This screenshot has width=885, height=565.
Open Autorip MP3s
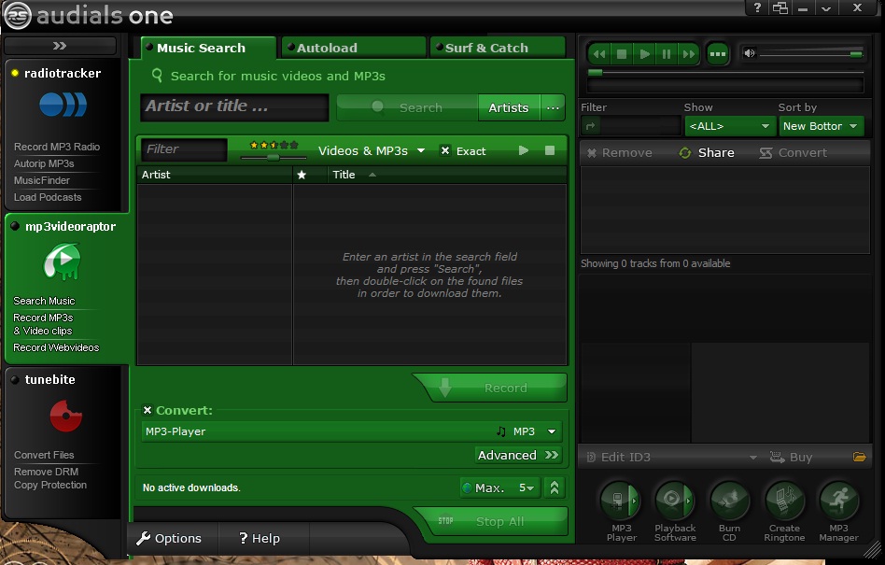44,163
